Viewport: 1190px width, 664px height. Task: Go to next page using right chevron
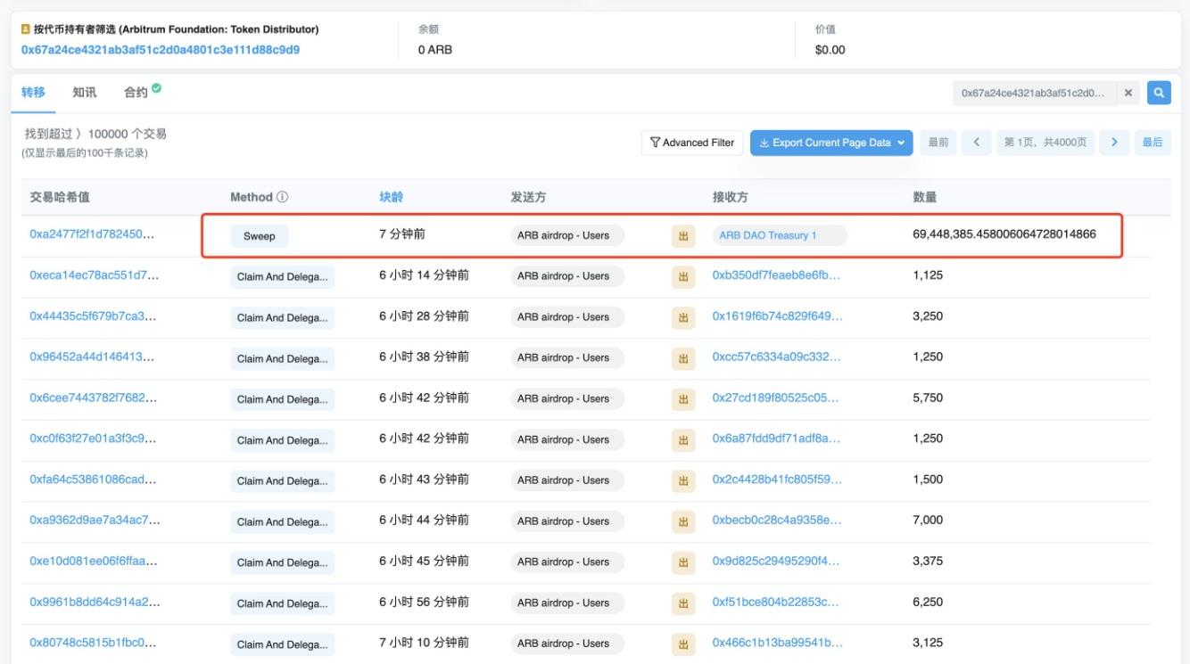[x=1116, y=143]
